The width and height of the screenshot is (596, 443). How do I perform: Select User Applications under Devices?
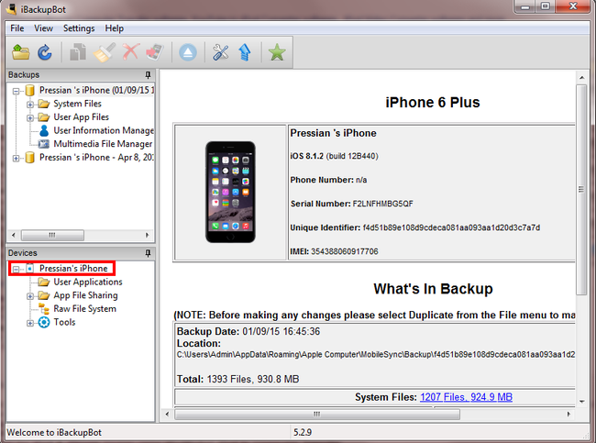pyautogui.click(x=87, y=282)
